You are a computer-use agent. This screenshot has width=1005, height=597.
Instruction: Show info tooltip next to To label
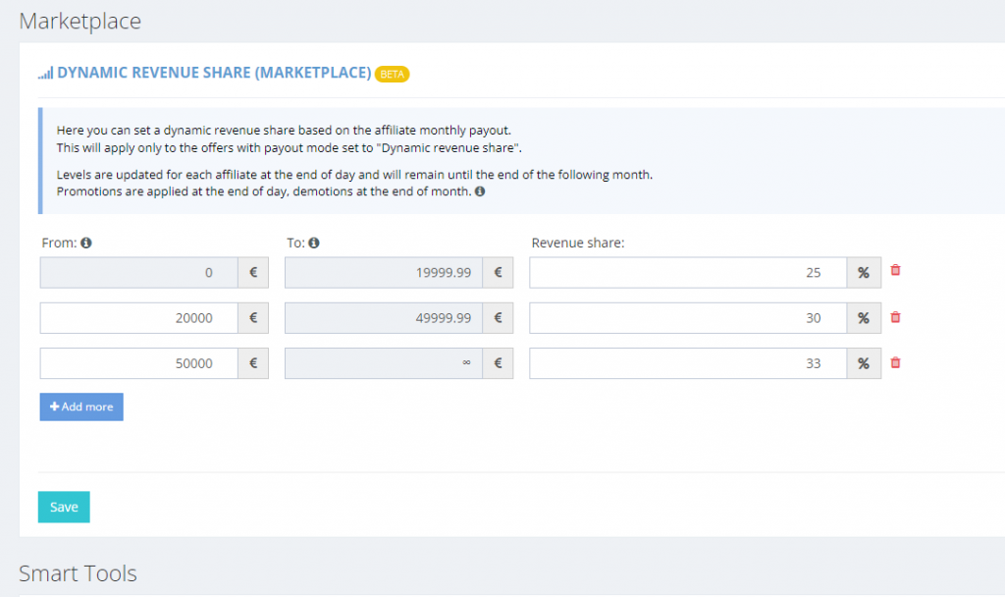pos(314,244)
